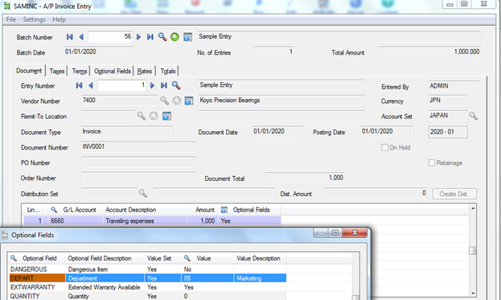The height and width of the screenshot is (300, 501).
Task: Go to next entry number
Action: pyautogui.click(x=153, y=85)
